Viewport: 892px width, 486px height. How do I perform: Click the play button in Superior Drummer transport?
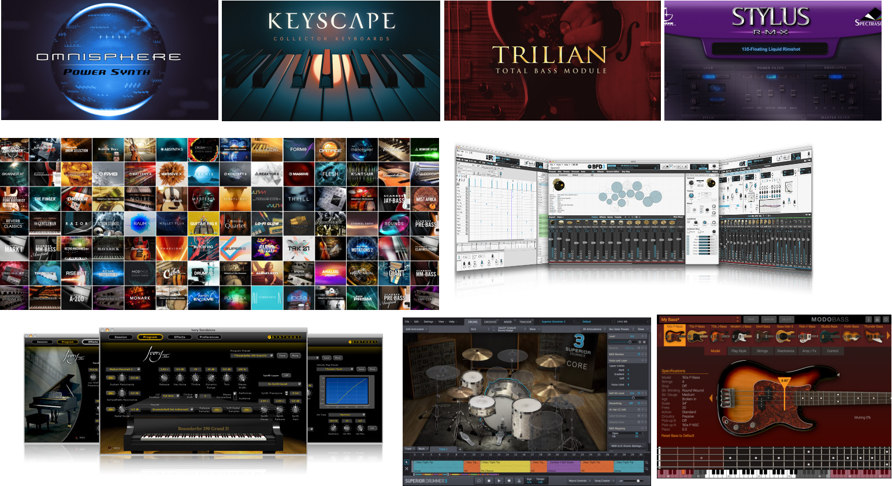(499, 481)
